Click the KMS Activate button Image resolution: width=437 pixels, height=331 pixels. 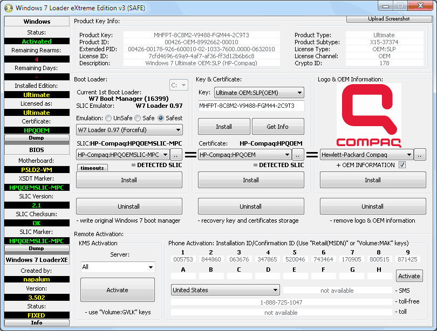[117, 290]
